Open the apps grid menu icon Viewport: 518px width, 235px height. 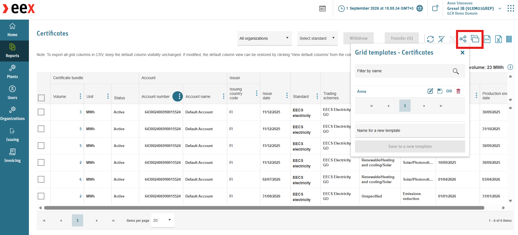pyautogui.click(x=511, y=8)
